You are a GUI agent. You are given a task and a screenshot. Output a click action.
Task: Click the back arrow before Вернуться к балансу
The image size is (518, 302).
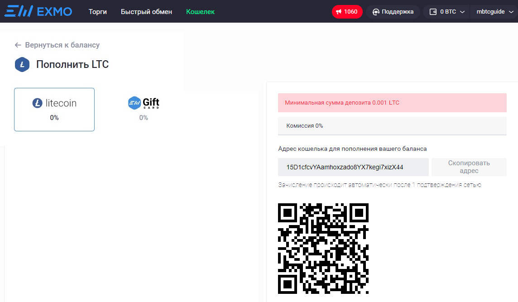(x=18, y=45)
